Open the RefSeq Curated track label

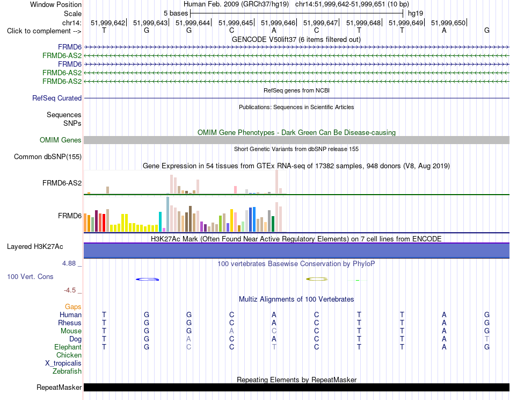tap(56, 98)
